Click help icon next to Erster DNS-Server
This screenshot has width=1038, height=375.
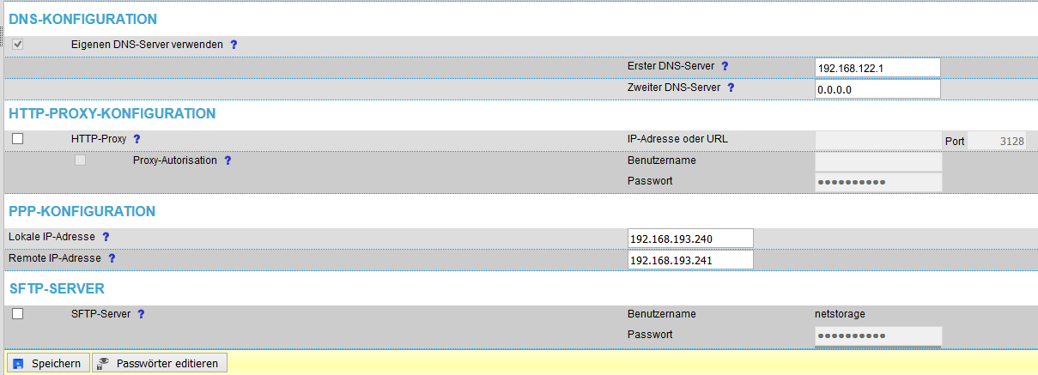tap(725, 66)
